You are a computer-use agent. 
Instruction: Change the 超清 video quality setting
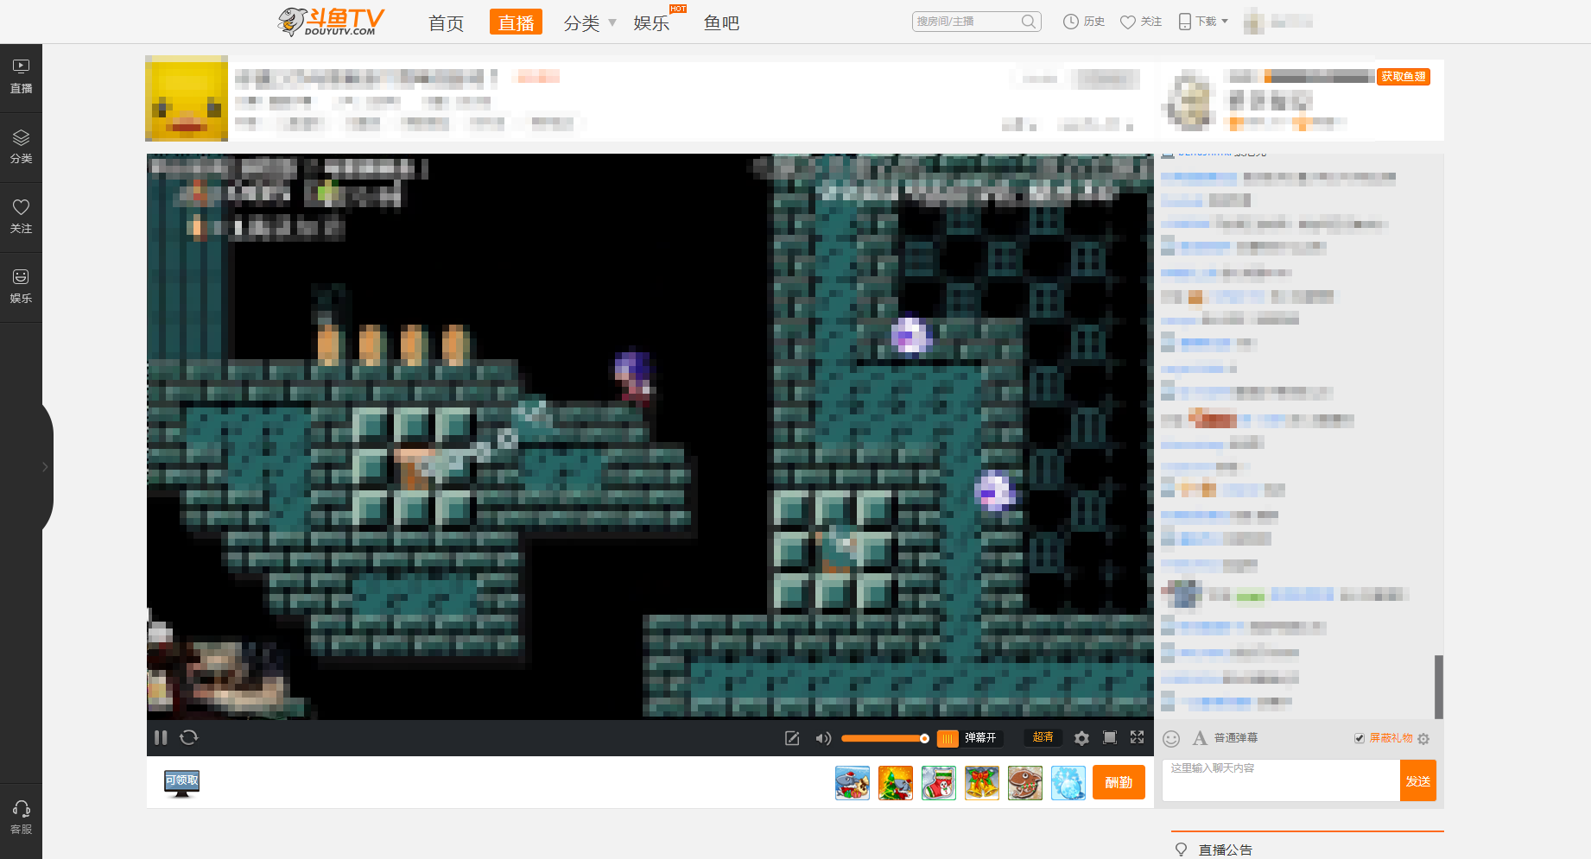pyautogui.click(x=1043, y=737)
